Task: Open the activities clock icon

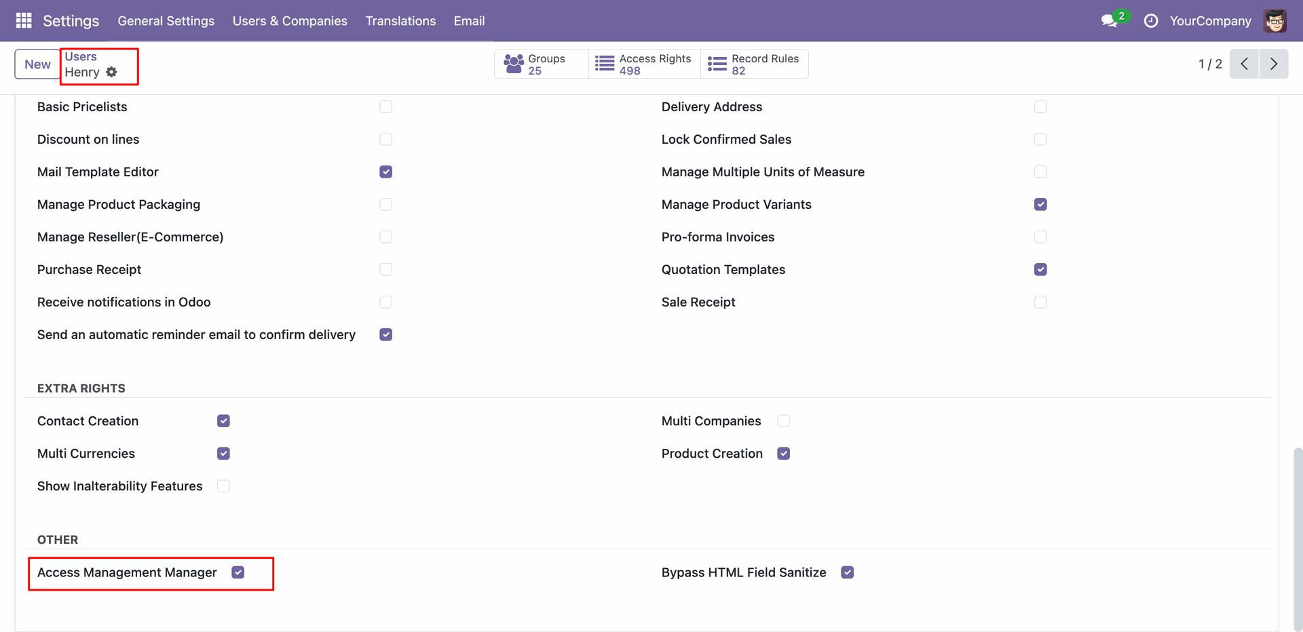Action: 1150,21
